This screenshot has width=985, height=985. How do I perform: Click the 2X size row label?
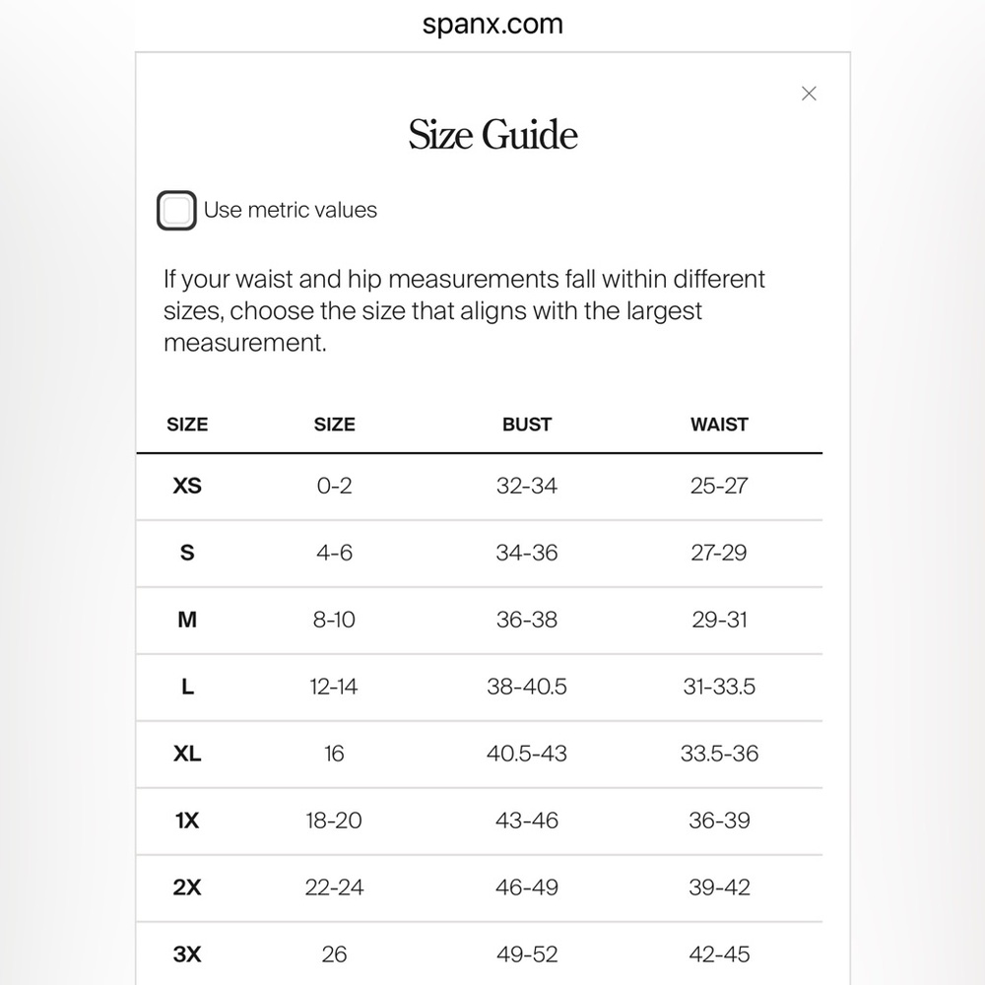point(187,887)
